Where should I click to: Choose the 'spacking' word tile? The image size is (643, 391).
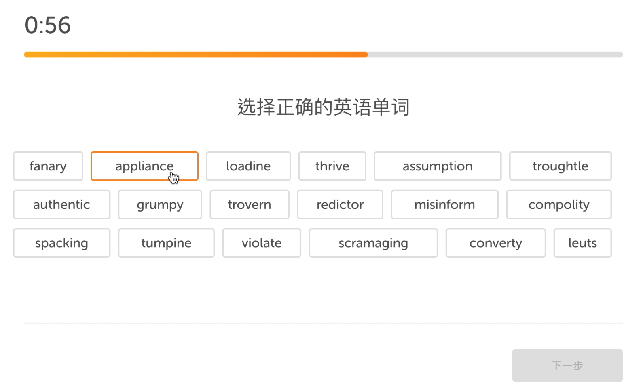(x=61, y=243)
